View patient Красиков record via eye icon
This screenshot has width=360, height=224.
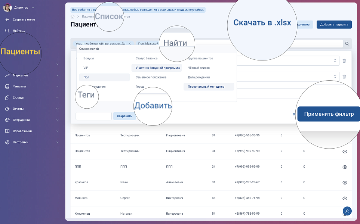tap(345, 183)
